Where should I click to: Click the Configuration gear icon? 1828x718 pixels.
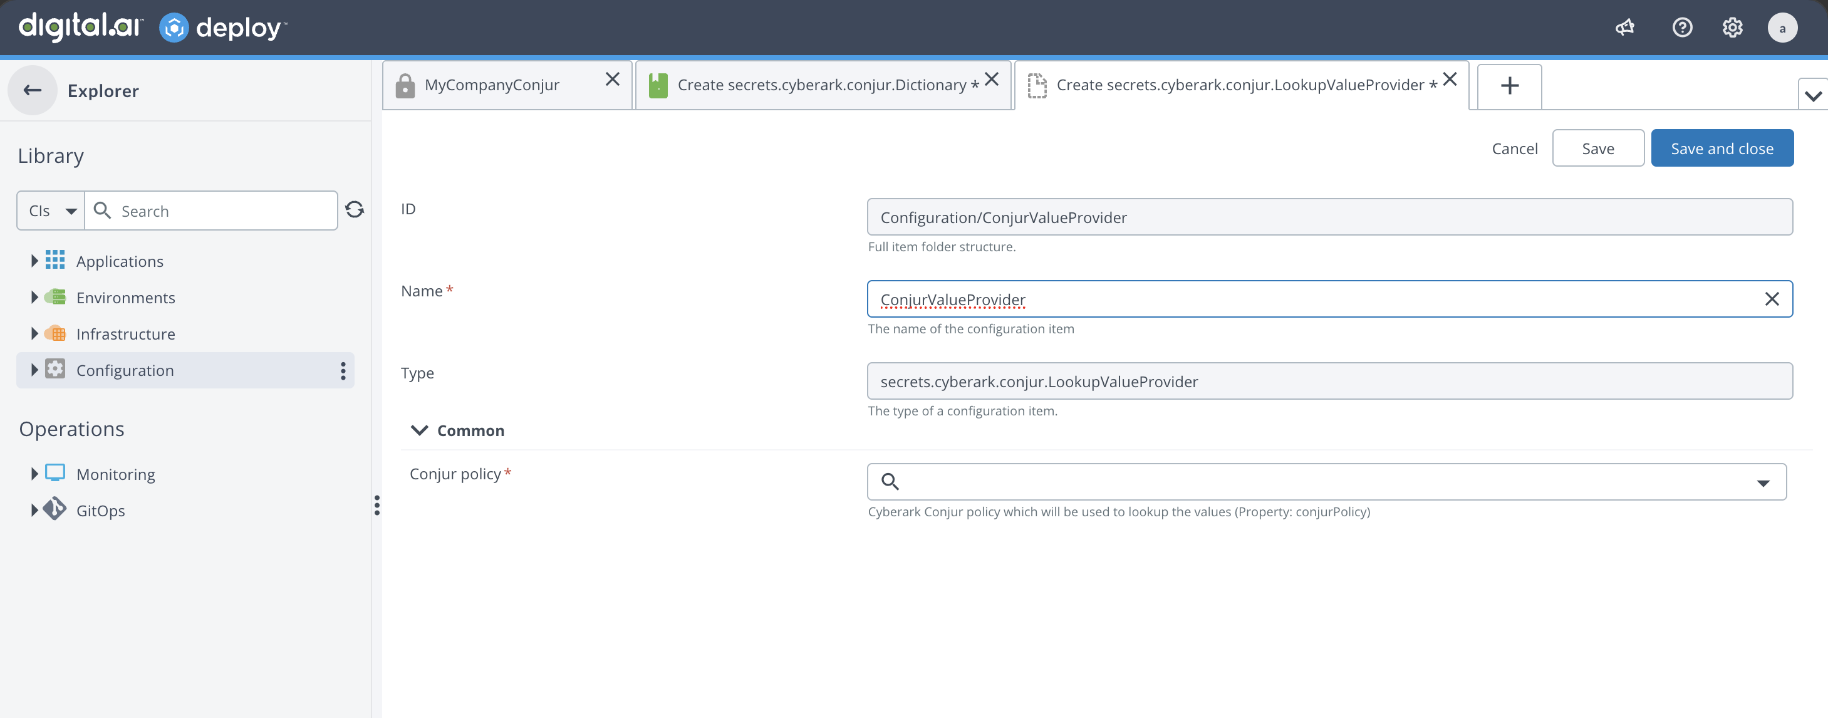pyautogui.click(x=55, y=369)
